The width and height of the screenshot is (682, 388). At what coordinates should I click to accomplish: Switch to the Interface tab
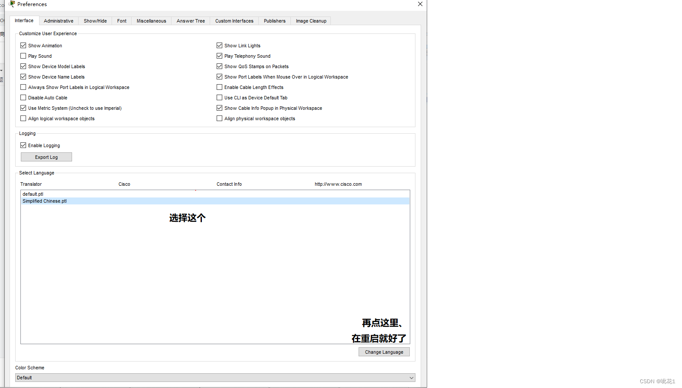point(24,20)
